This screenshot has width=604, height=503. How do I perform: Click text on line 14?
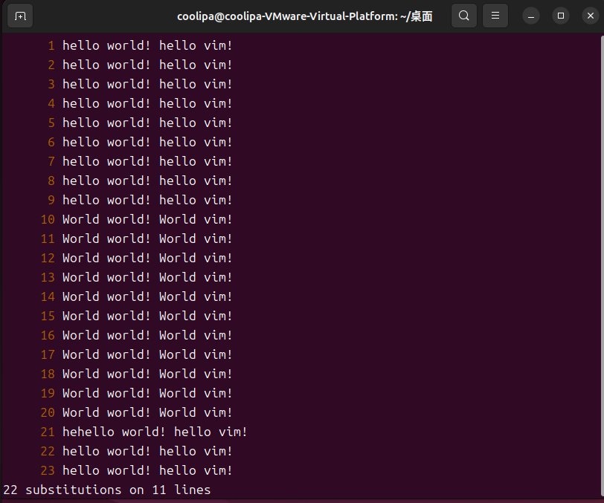[147, 296]
